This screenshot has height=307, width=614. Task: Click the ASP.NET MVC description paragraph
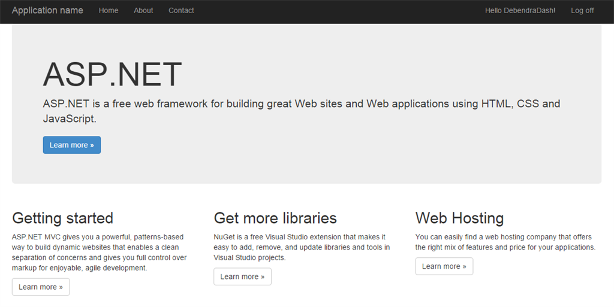click(x=100, y=253)
